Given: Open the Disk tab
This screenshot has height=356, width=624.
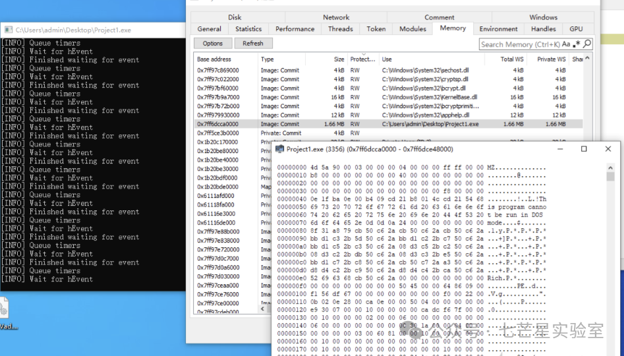Looking at the screenshot, I should tap(235, 17).
